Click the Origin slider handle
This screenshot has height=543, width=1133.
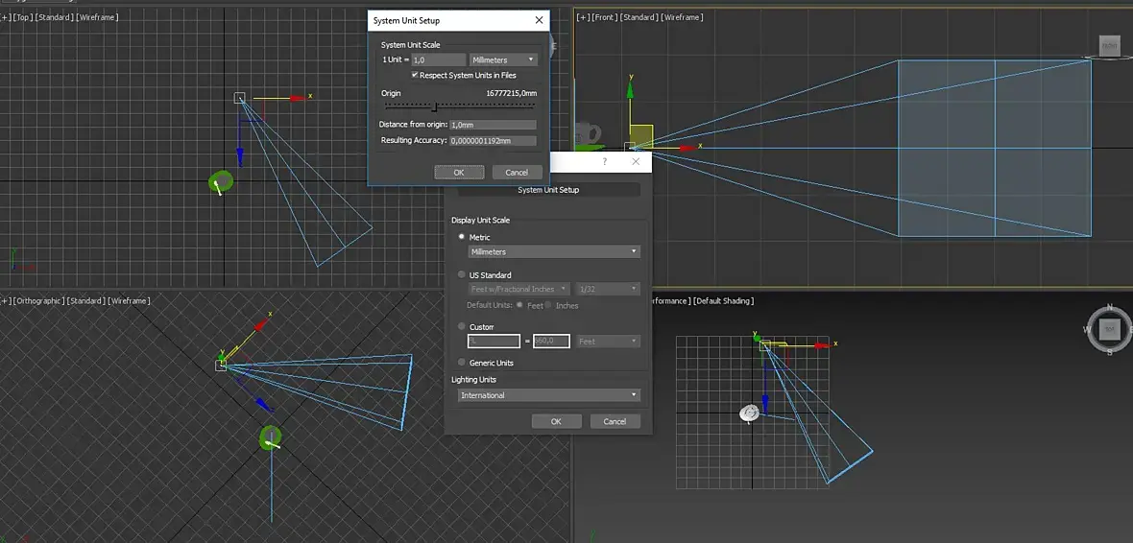(x=434, y=106)
